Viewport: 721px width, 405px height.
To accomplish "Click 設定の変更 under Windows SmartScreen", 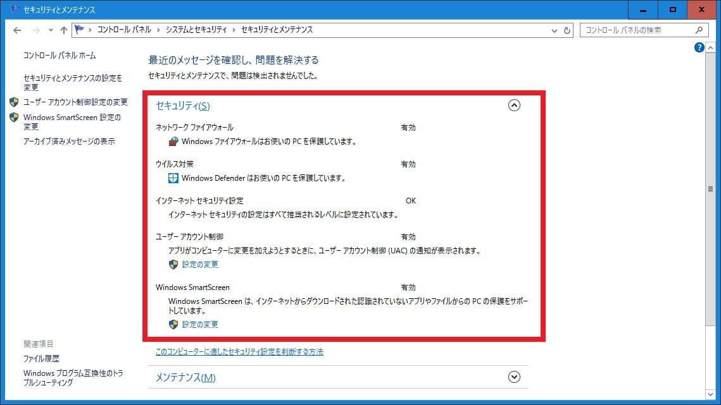I will pyautogui.click(x=200, y=325).
